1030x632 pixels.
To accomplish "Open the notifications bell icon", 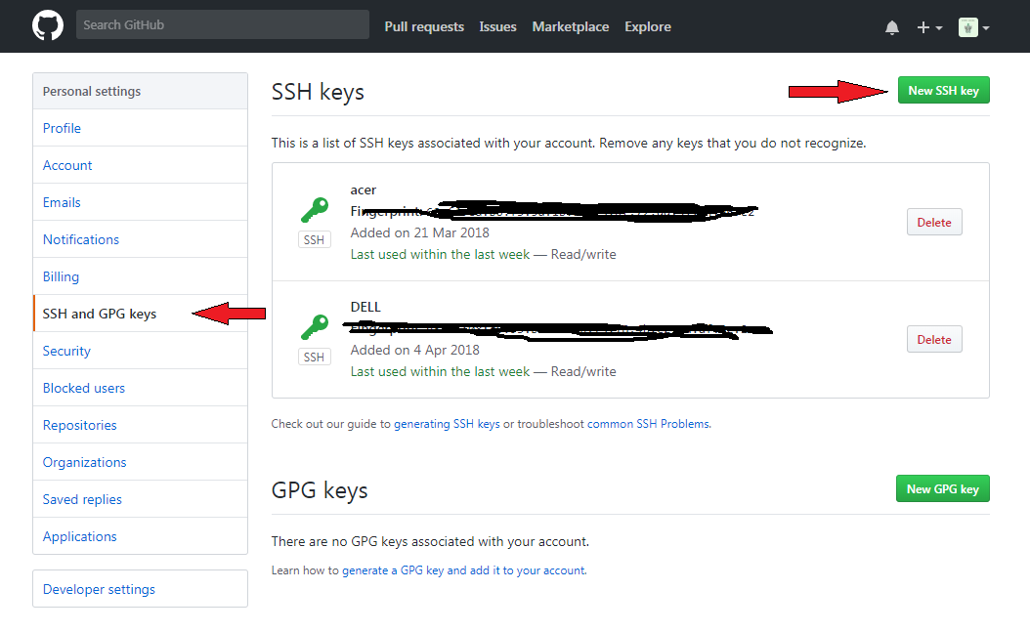I will (891, 27).
